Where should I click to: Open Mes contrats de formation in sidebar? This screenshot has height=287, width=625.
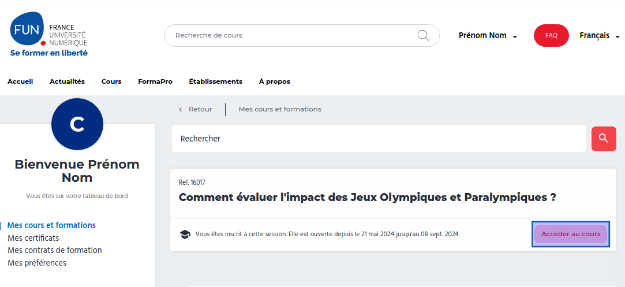55,250
